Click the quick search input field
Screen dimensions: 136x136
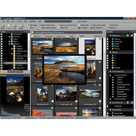click(58, 21)
